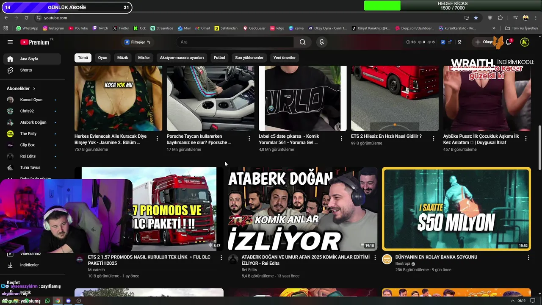Screen dimensions: 542x305
Task: Open the account avatar menu
Action: click(525, 42)
